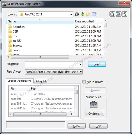The width and height of the screenshot is (132, 134).
Task: Click file list scroll-up arrow
Action: point(106,21)
